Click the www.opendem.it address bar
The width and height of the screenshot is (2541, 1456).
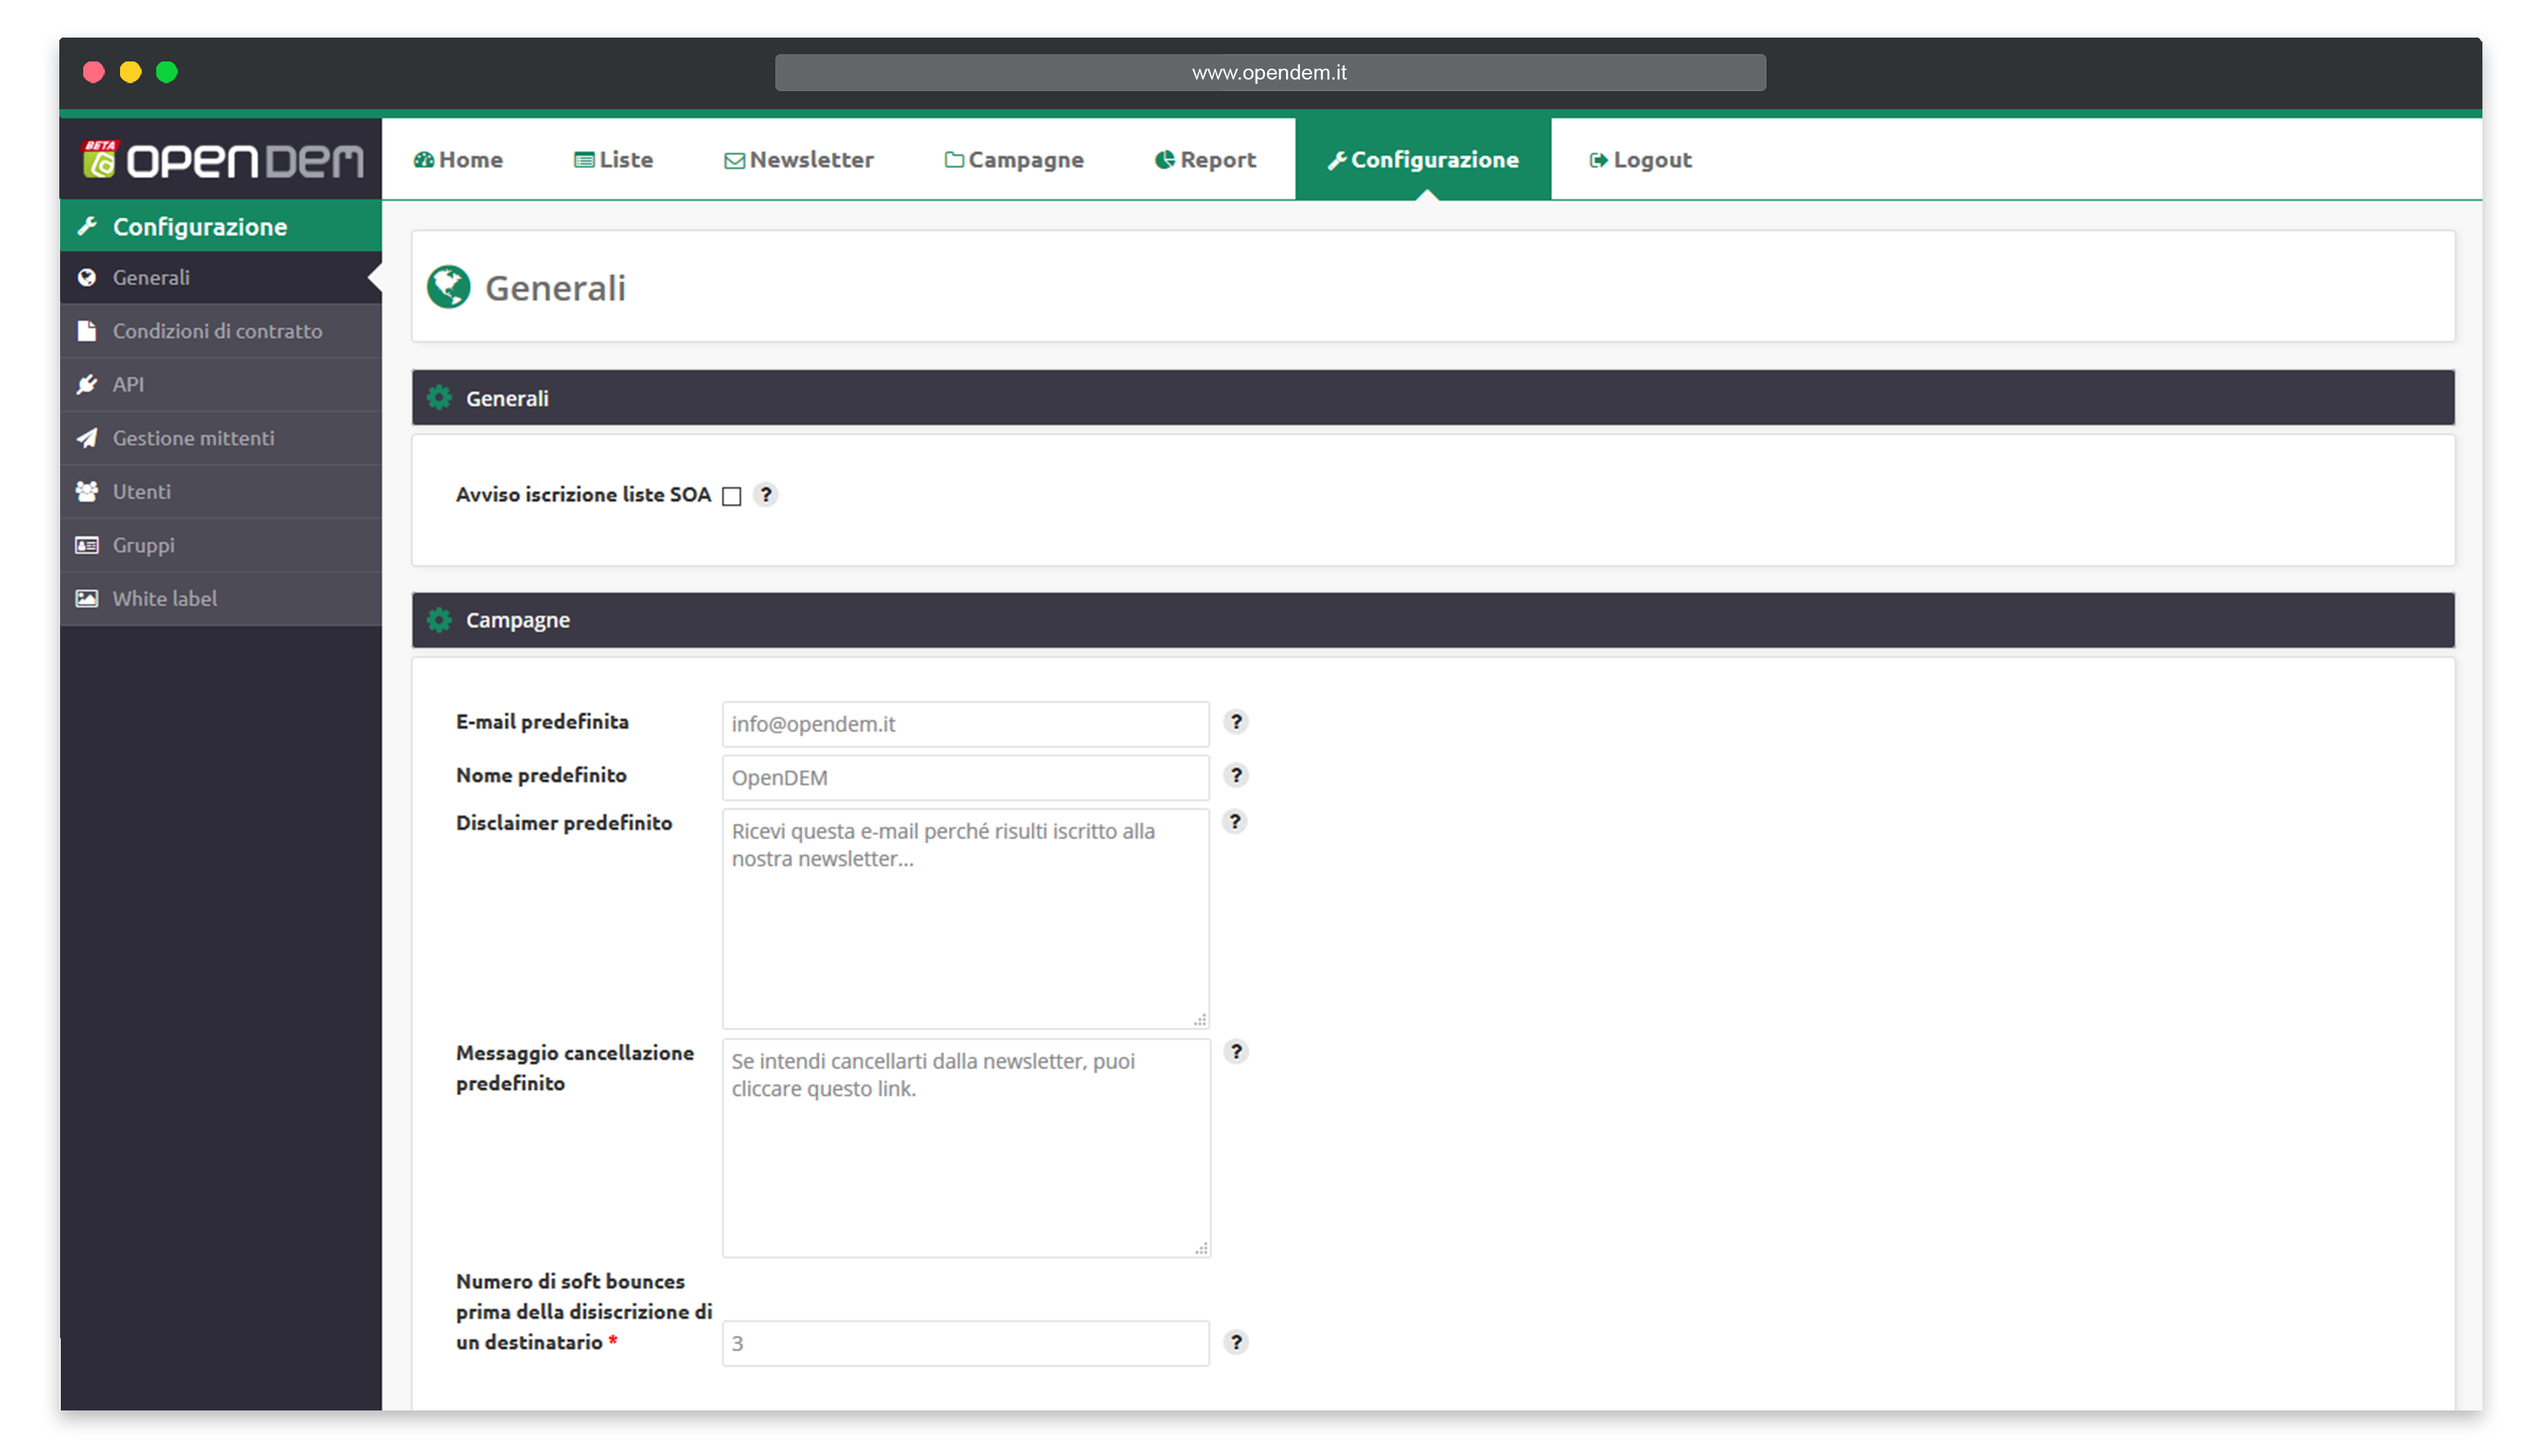click(1269, 73)
